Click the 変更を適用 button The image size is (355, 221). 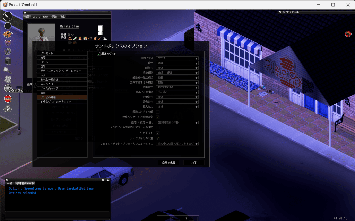pyautogui.click(x=168, y=163)
